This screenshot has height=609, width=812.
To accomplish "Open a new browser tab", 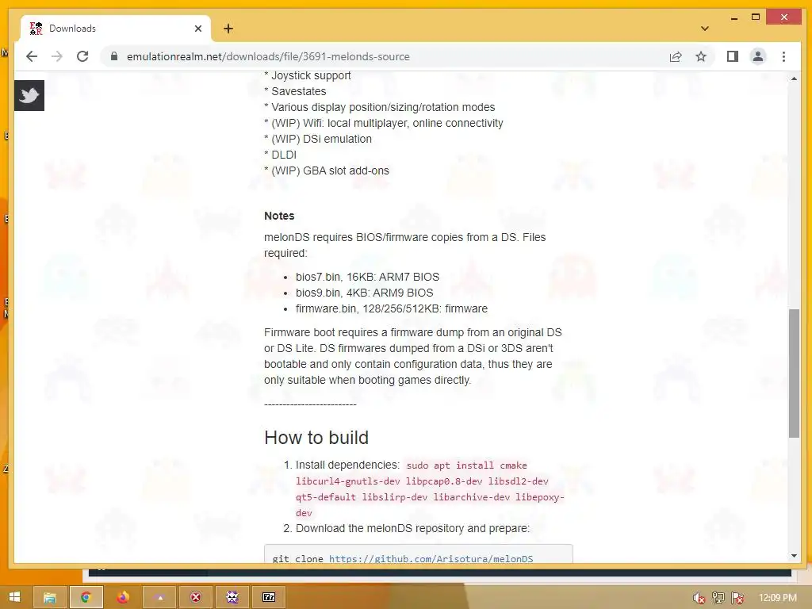I will point(228,29).
